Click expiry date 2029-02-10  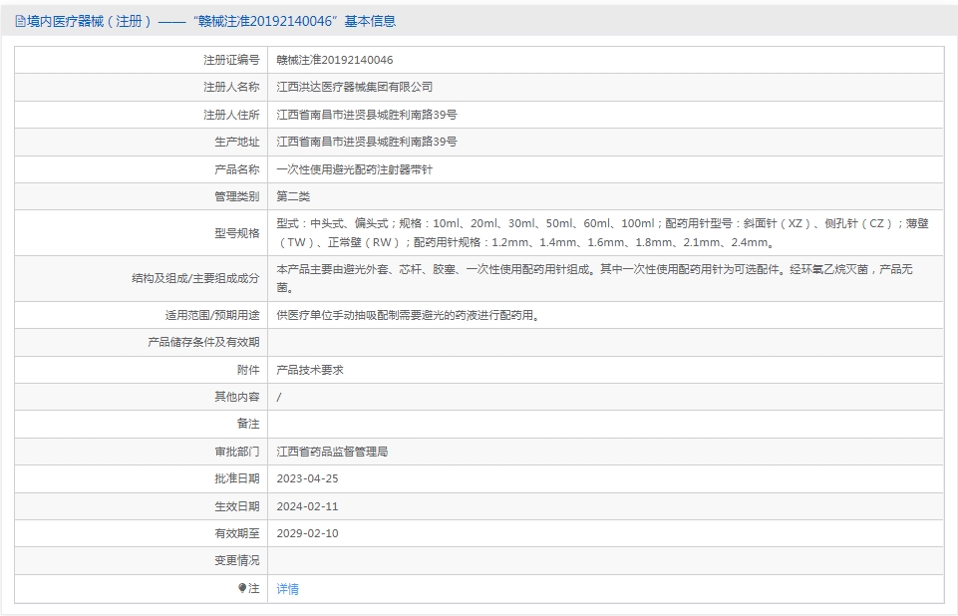pos(307,533)
